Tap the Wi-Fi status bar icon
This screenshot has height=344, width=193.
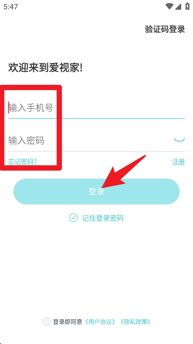[x=169, y=6]
